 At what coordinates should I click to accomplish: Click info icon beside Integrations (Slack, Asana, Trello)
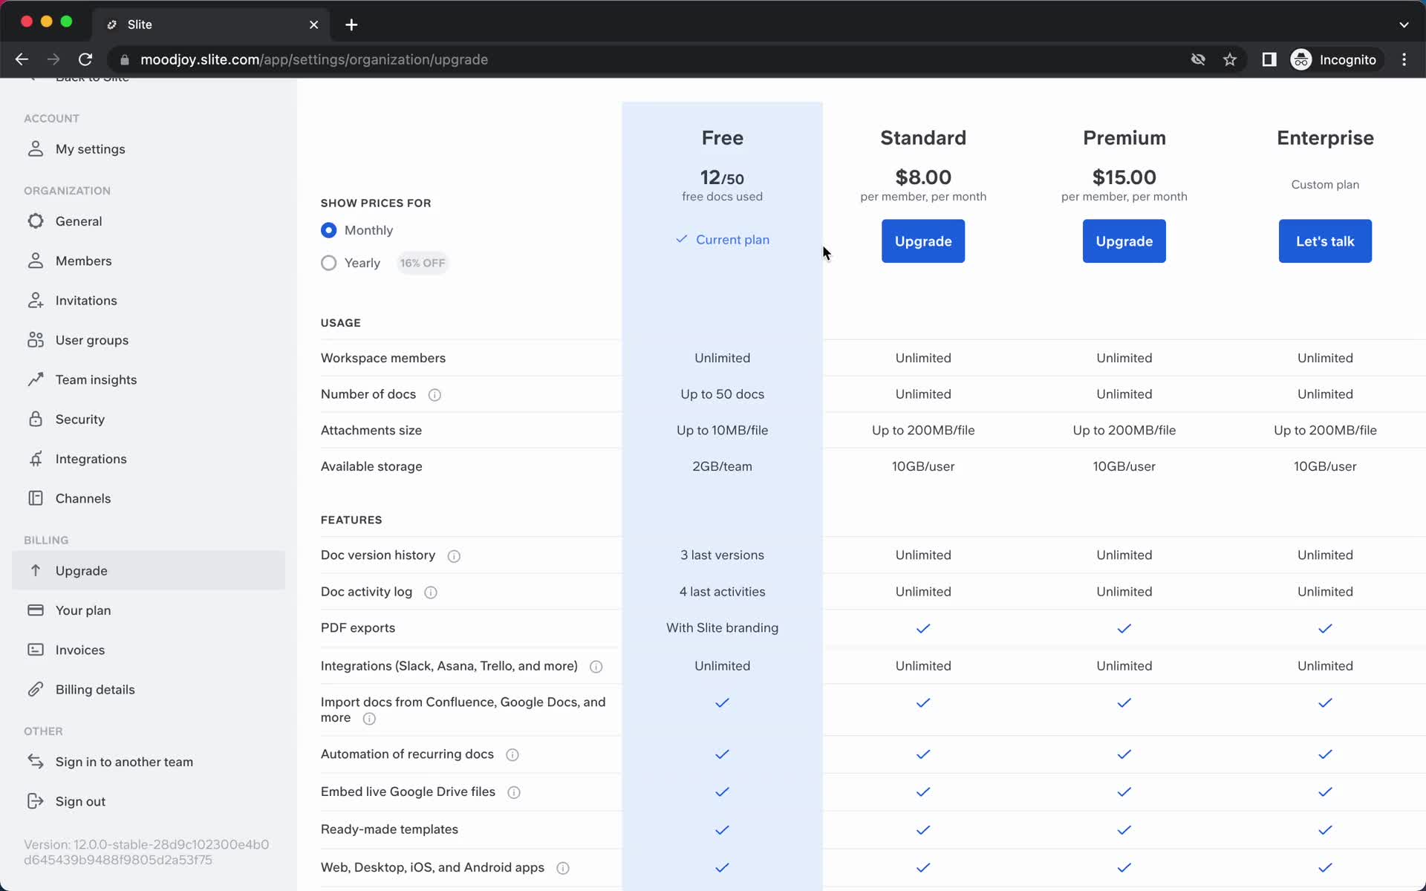(x=596, y=667)
